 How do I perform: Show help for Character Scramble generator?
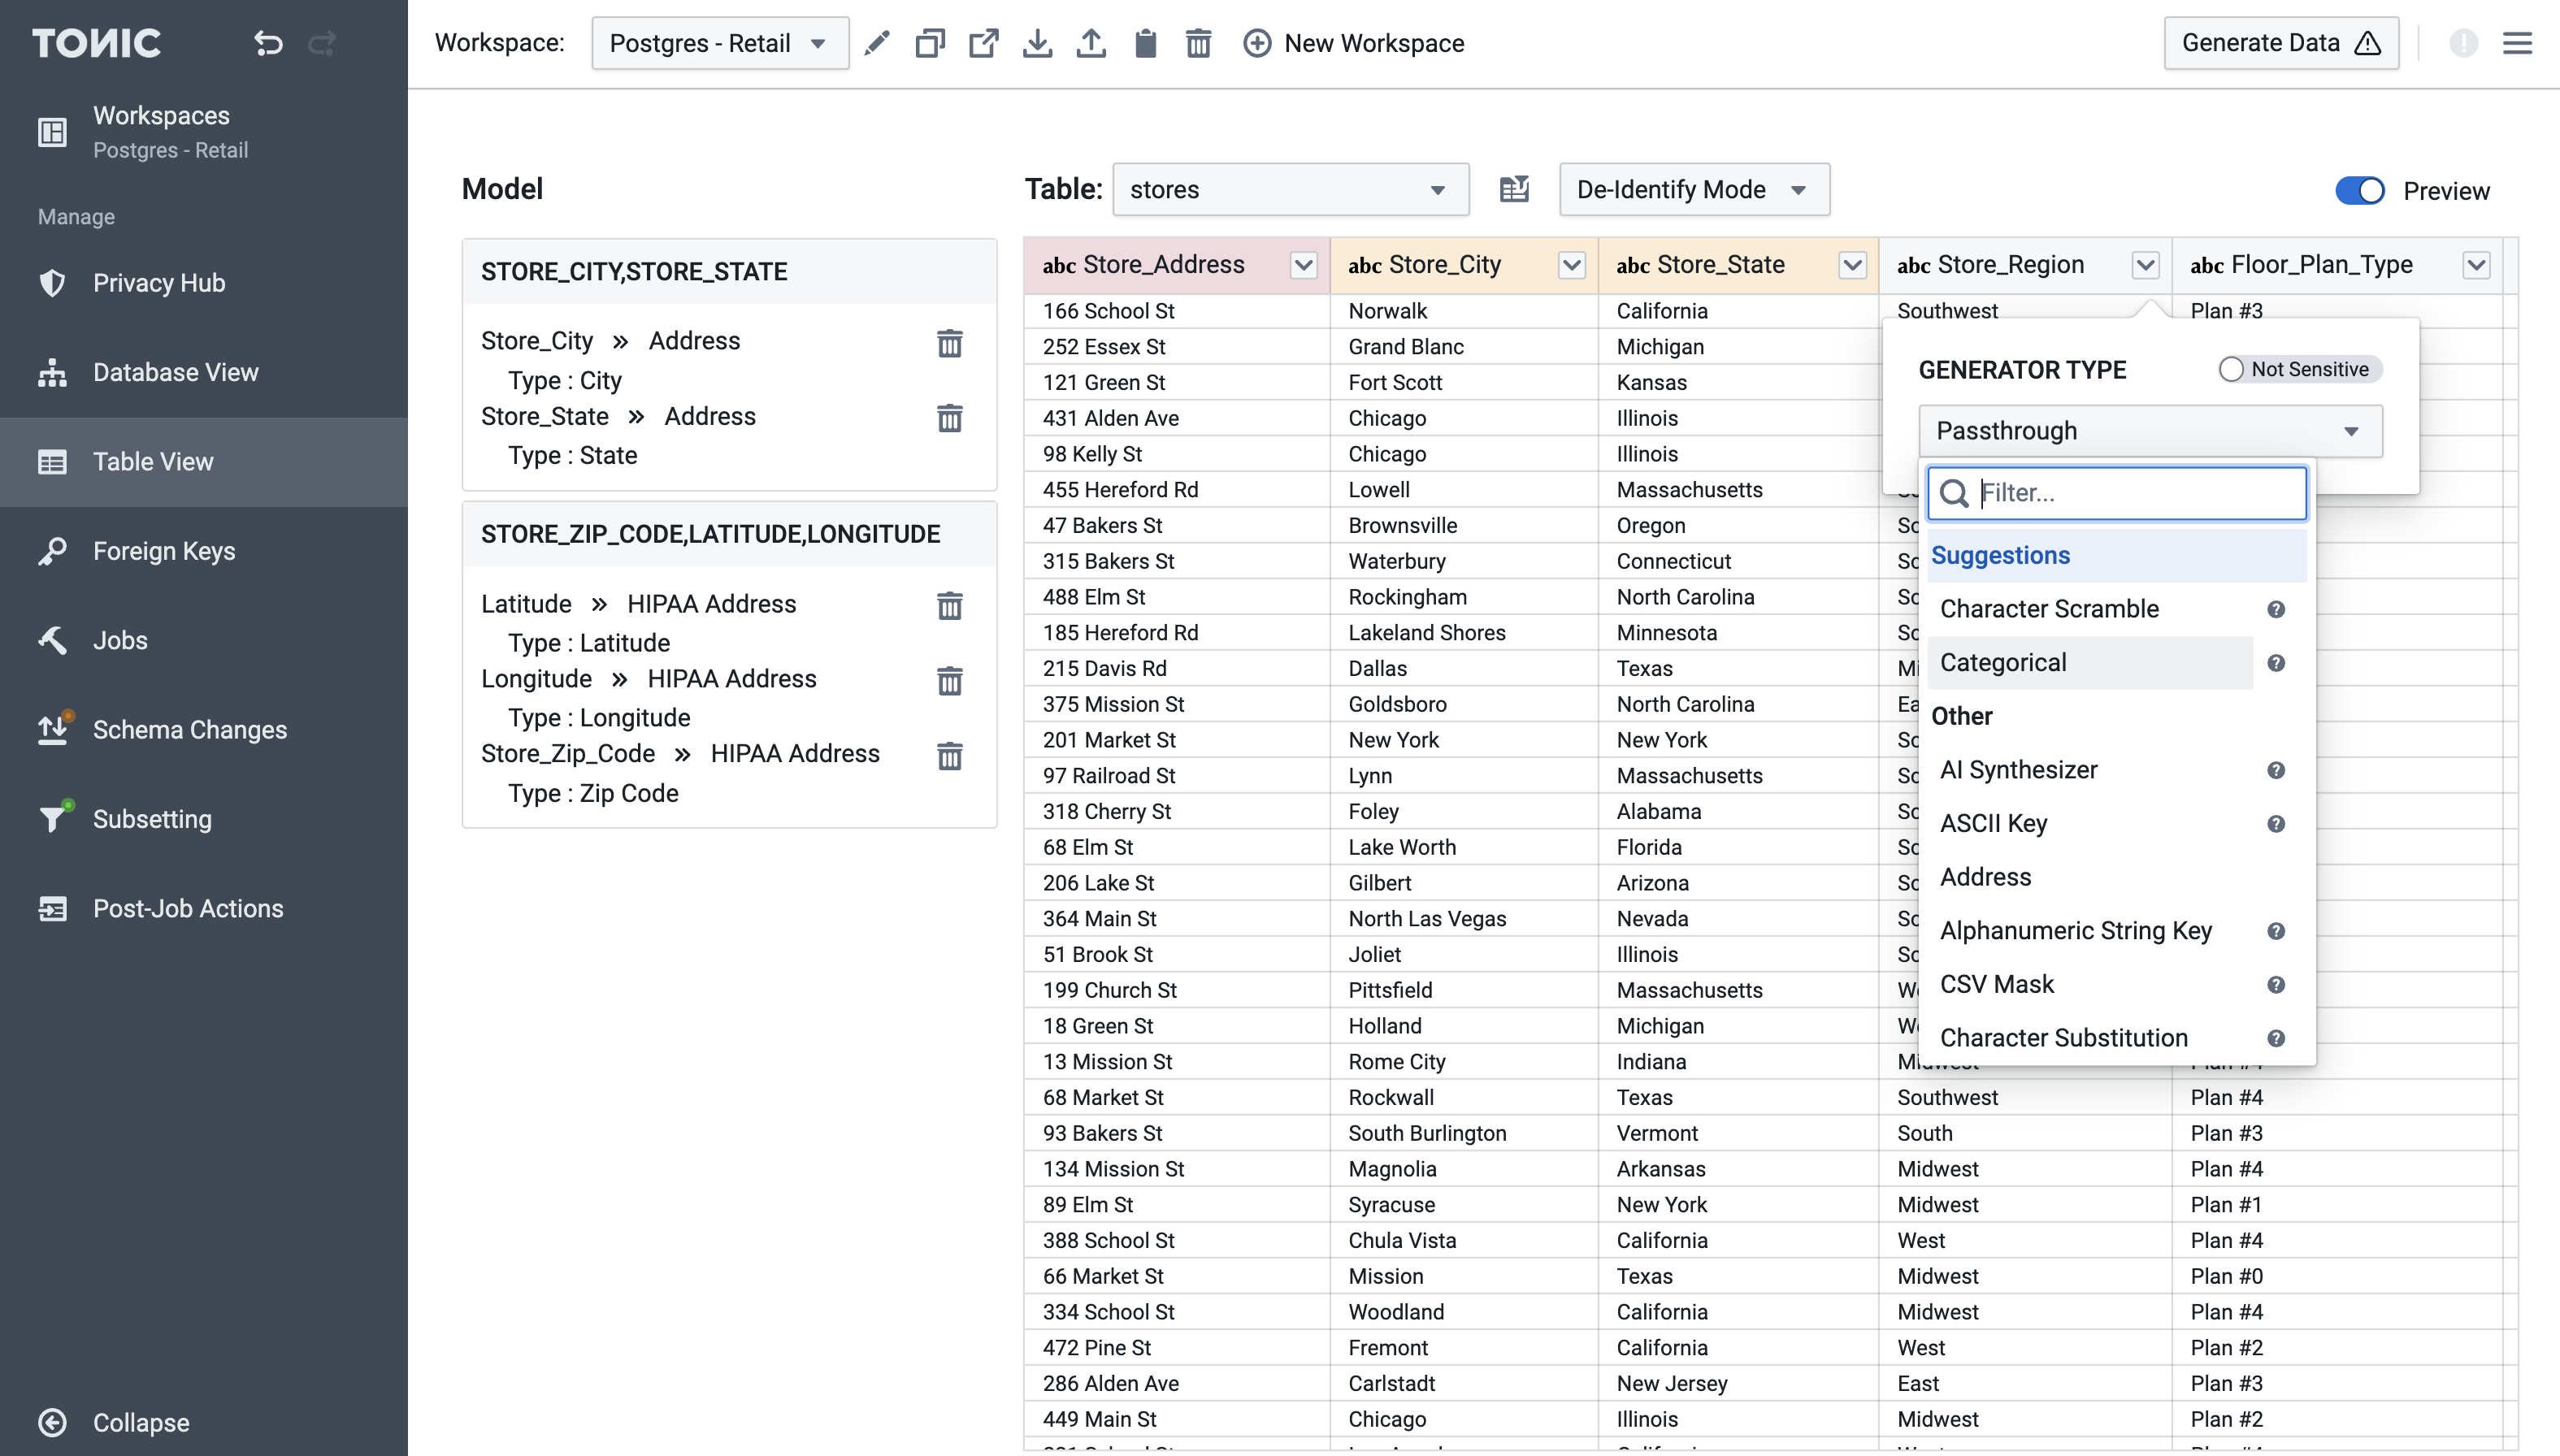[x=2276, y=609]
